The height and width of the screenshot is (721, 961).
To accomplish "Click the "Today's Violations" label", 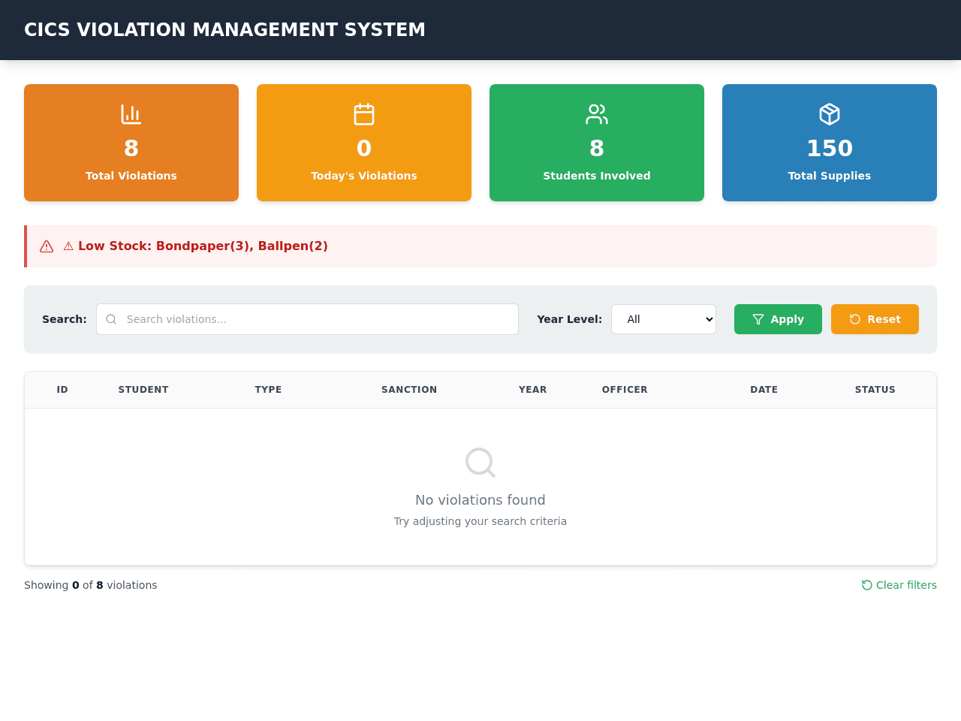I will point(364,176).
